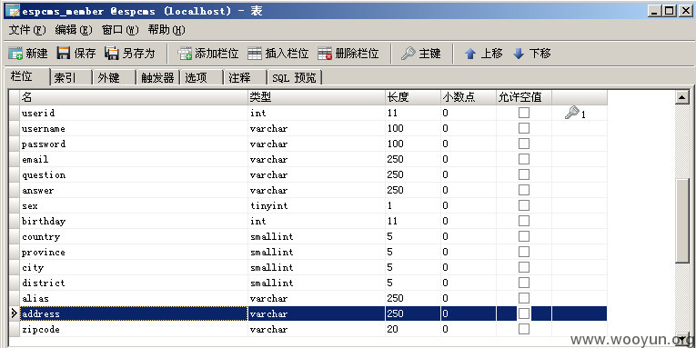The width and height of the screenshot is (696, 348).
Task: Click the varchar type cell of answer
Action: click(x=317, y=190)
